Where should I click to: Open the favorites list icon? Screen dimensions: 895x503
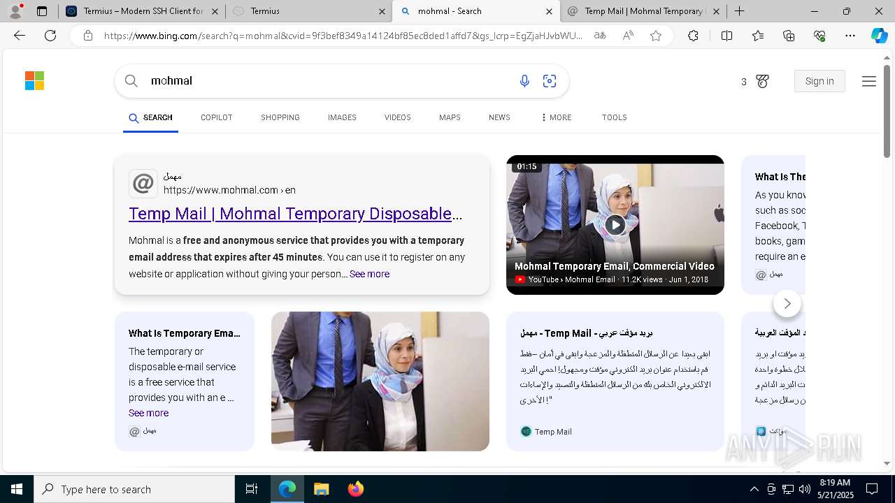coord(758,36)
